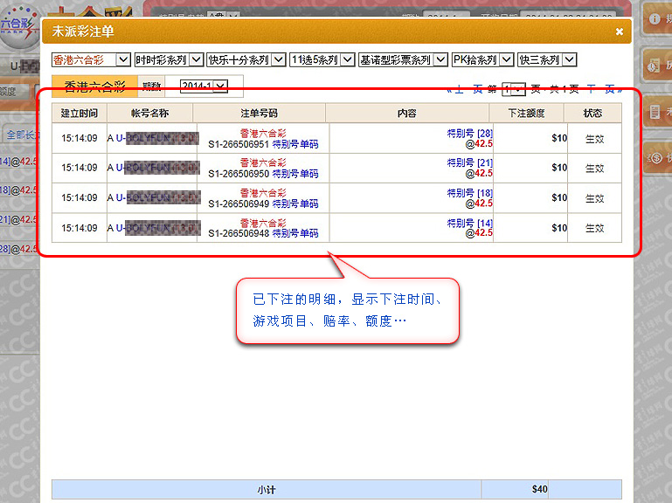Expand the 快乐十分系列 dropdown

click(246, 60)
